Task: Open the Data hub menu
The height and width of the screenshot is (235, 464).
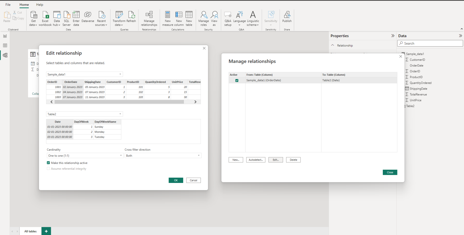Action: click(x=57, y=18)
